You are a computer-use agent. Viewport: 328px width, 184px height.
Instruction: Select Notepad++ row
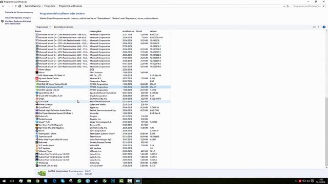(102, 81)
